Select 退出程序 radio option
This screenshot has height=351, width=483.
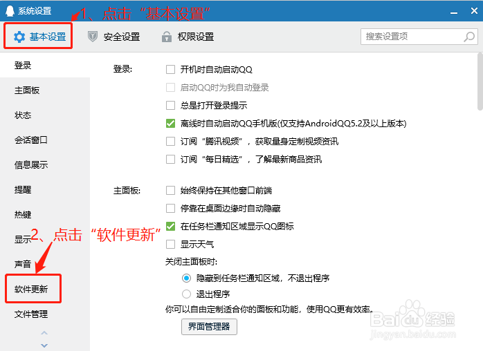186,294
